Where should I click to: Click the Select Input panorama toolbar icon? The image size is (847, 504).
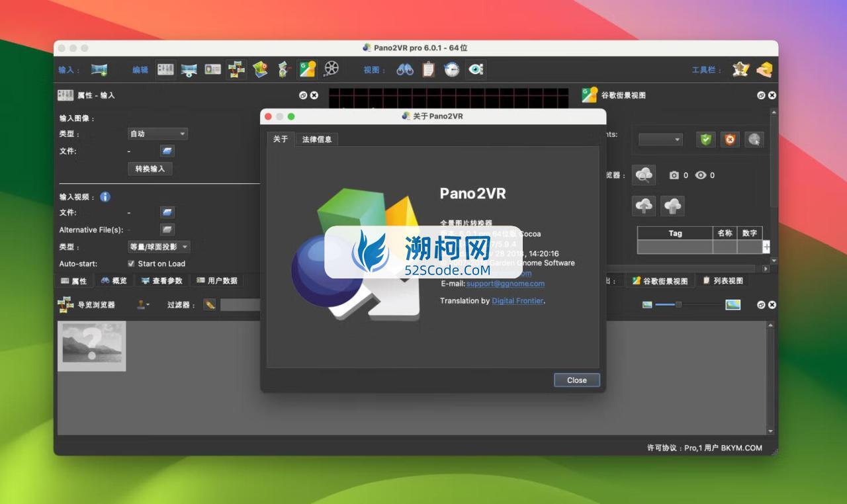[99, 69]
